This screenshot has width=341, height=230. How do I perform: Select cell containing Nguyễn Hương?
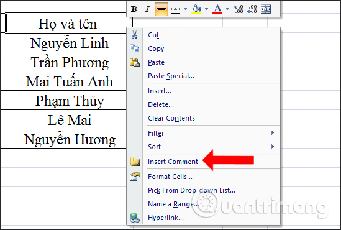click(66, 139)
